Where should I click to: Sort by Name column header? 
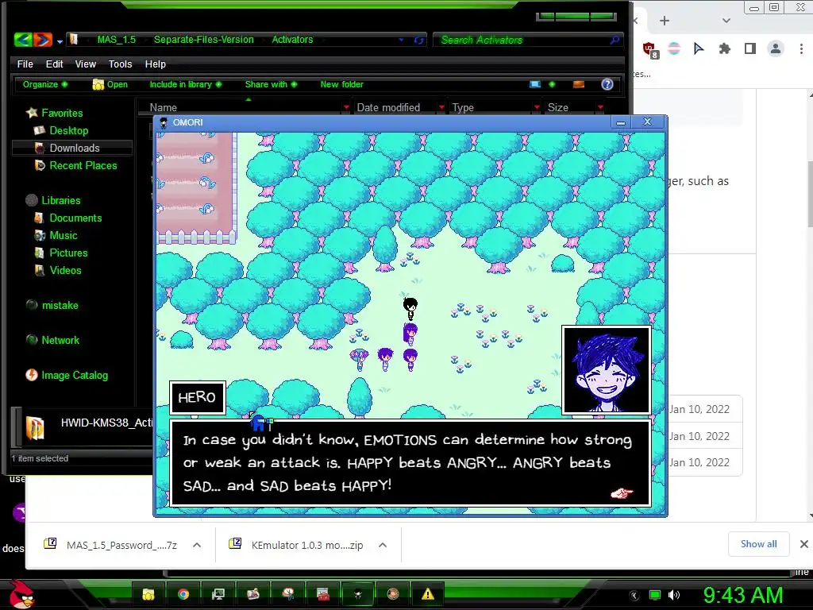pos(164,107)
